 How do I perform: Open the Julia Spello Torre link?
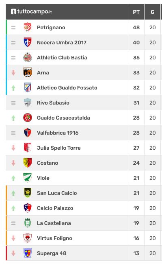[59, 148]
